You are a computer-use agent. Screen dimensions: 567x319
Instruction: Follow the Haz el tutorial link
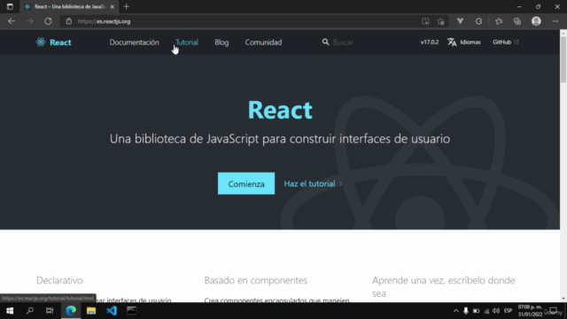[313, 183]
